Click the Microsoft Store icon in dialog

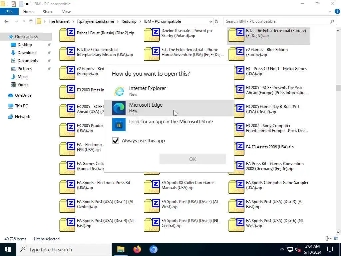pyautogui.click(x=119, y=125)
